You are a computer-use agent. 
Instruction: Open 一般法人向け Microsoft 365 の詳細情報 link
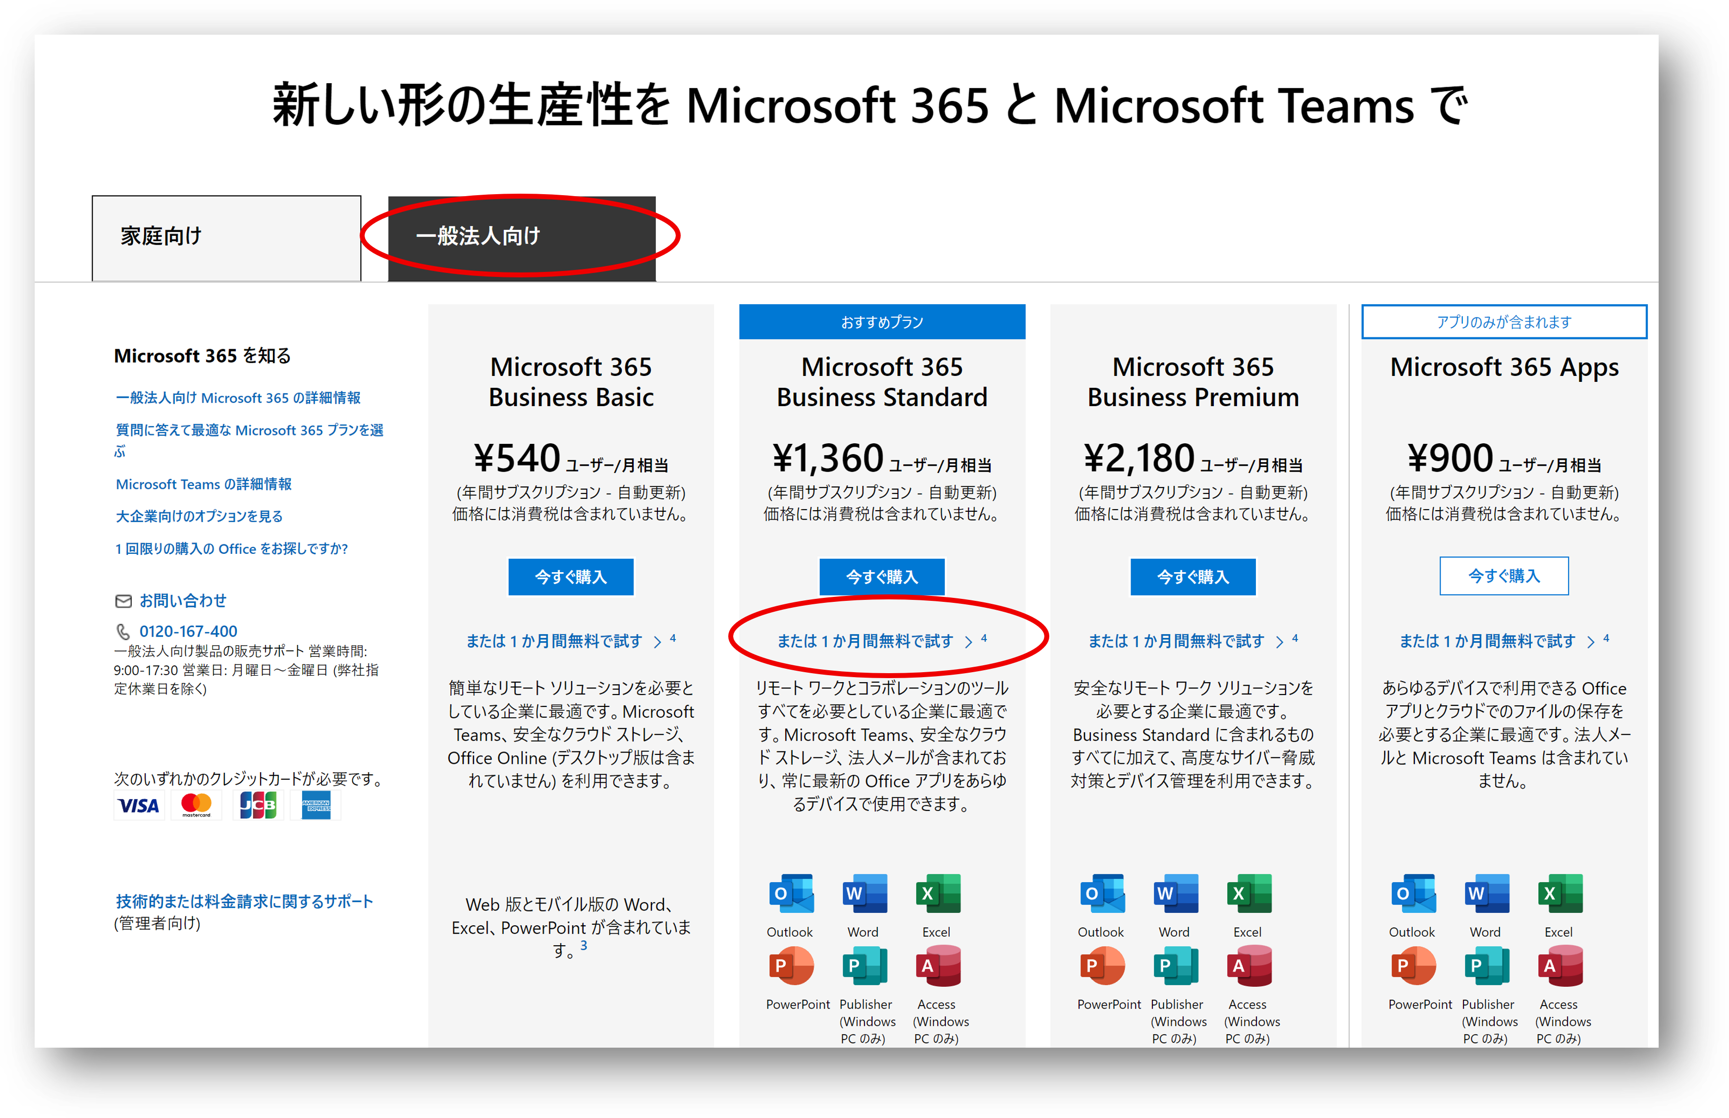click(238, 398)
